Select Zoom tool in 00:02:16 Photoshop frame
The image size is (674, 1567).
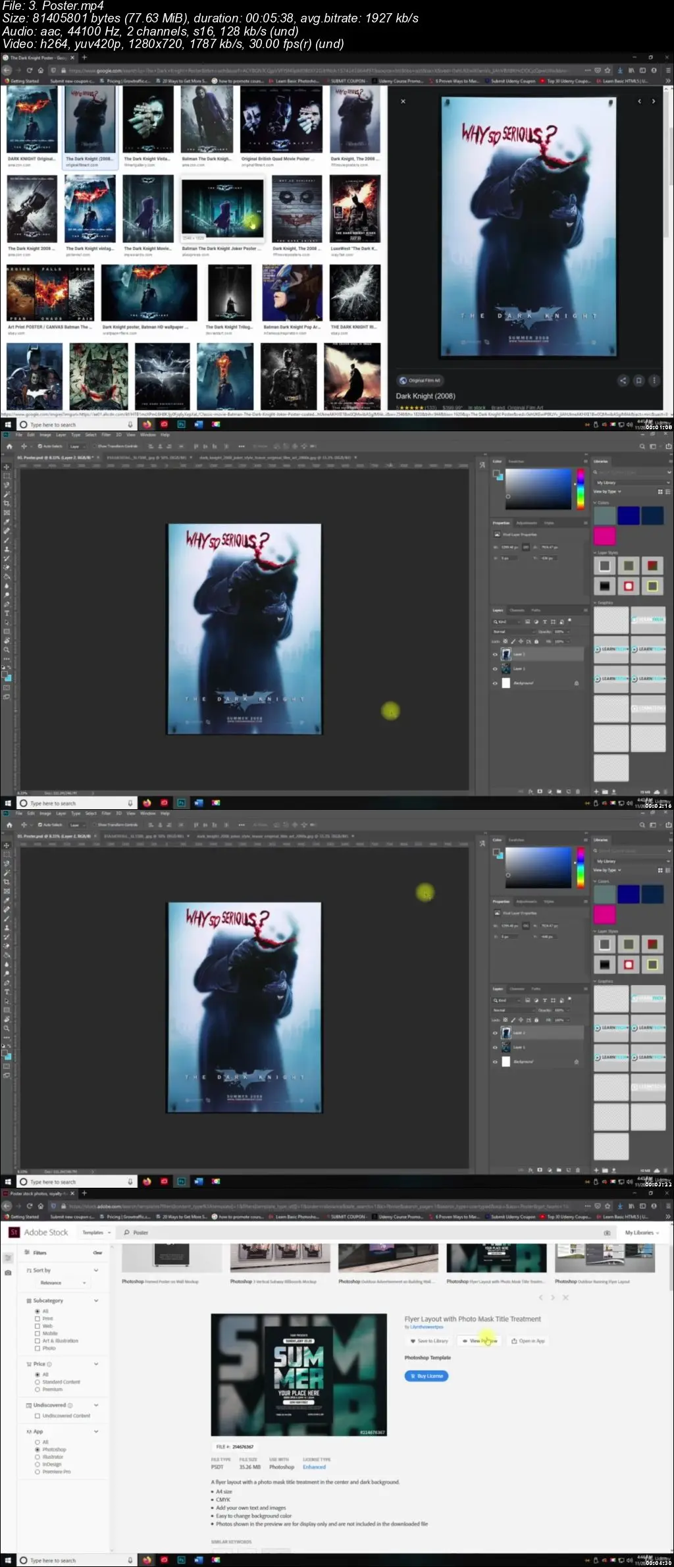[7, 650]
